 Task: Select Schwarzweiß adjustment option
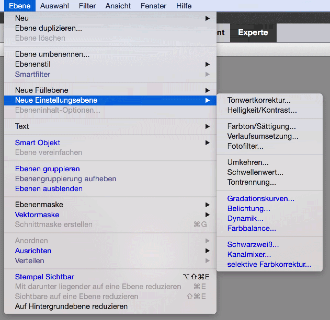(x=253, y=244)
